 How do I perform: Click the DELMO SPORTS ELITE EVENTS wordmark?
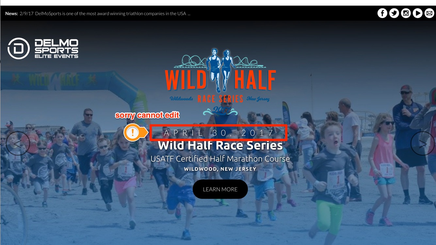tap(57, 48)
